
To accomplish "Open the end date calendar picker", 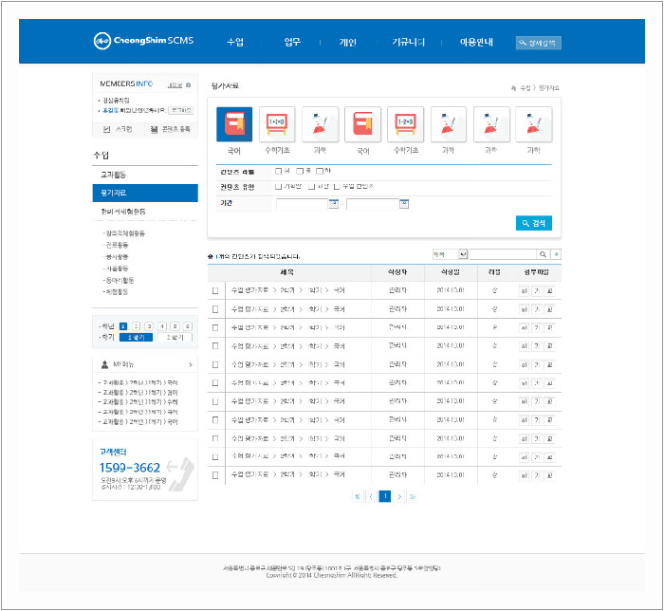I will point(404,203).
